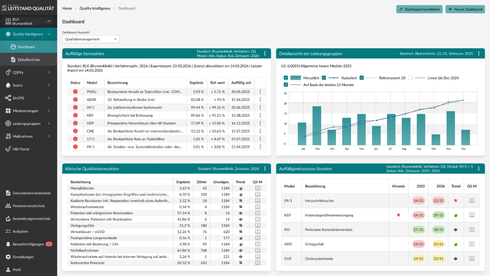Viewport: 490px width, 276px height.
Task: Click the bell hint icon in KEP row
Action: coord(398,215)
